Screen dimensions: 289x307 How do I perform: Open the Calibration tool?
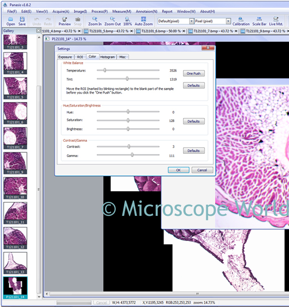241,21
